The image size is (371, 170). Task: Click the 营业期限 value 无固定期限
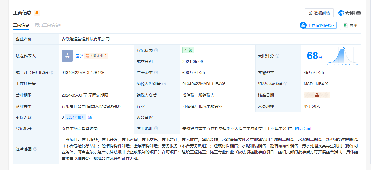coord(98,95)
